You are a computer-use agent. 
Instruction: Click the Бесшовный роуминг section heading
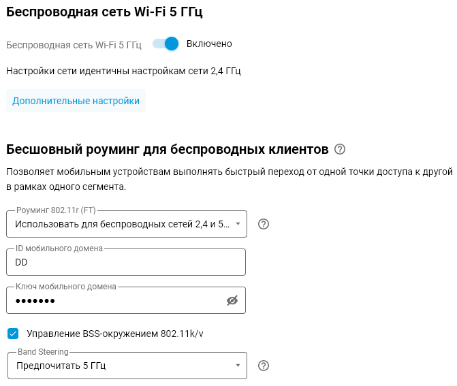[167, 149]
